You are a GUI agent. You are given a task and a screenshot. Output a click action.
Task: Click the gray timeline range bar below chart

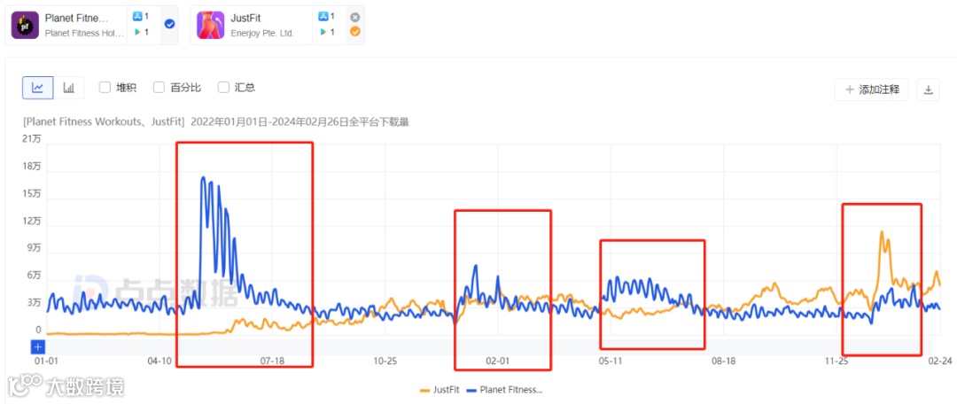(x=489, y=347)
